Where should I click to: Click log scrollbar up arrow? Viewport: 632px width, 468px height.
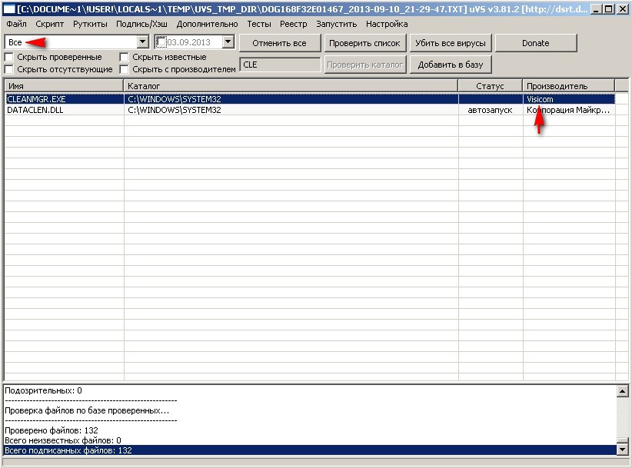click(x=622, y=390)
